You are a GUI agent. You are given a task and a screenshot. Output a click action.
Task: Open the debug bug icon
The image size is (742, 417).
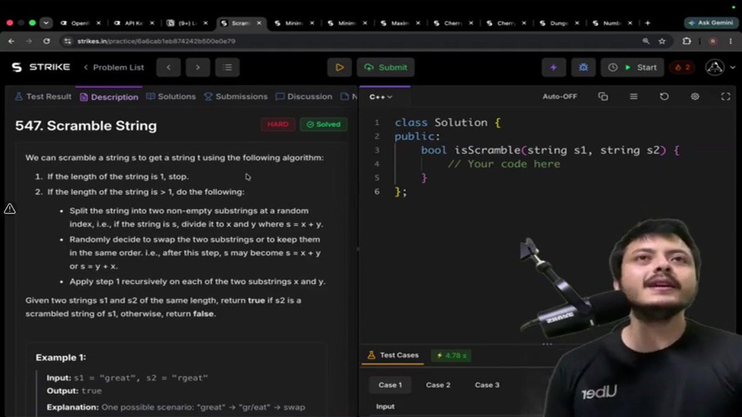(583, 67)
